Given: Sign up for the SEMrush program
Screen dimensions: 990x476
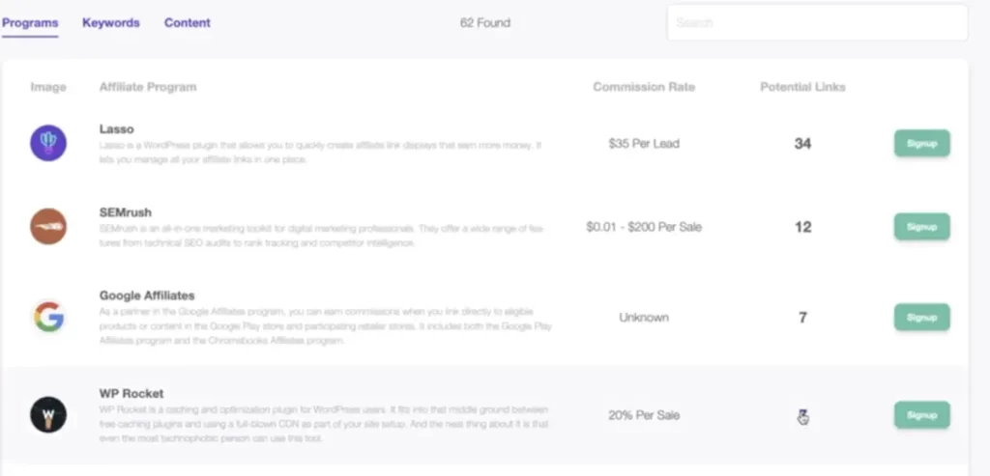Looking at the screenshot, I should [x=921, y=227].
